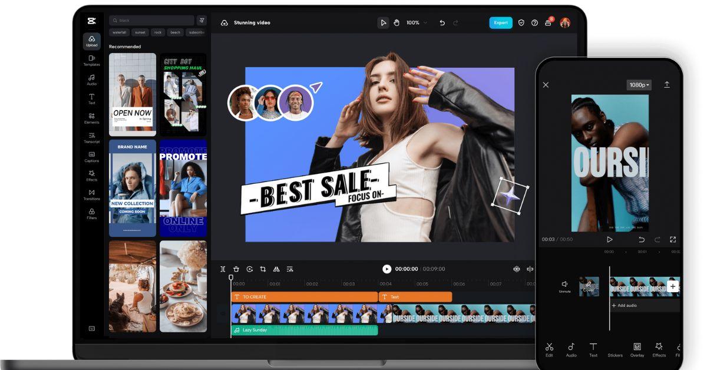Select the hand pan tool
Viewport: 707px width, 370px height.
click(397, 23)
